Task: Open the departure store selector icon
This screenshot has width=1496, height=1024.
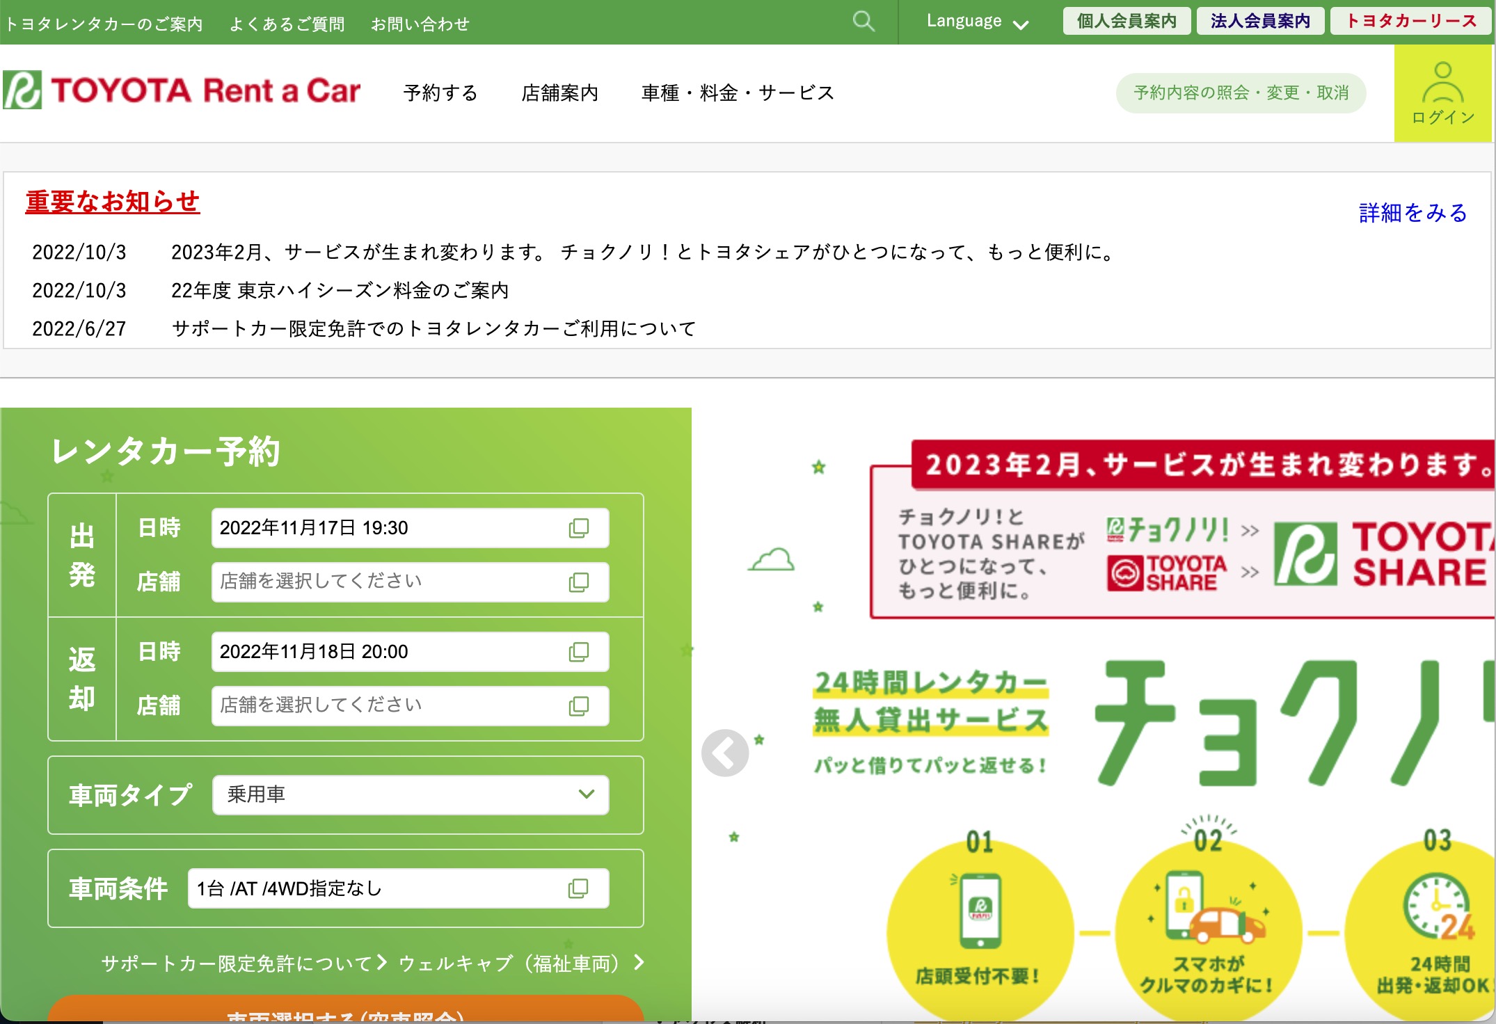Action: pos(578,583)
